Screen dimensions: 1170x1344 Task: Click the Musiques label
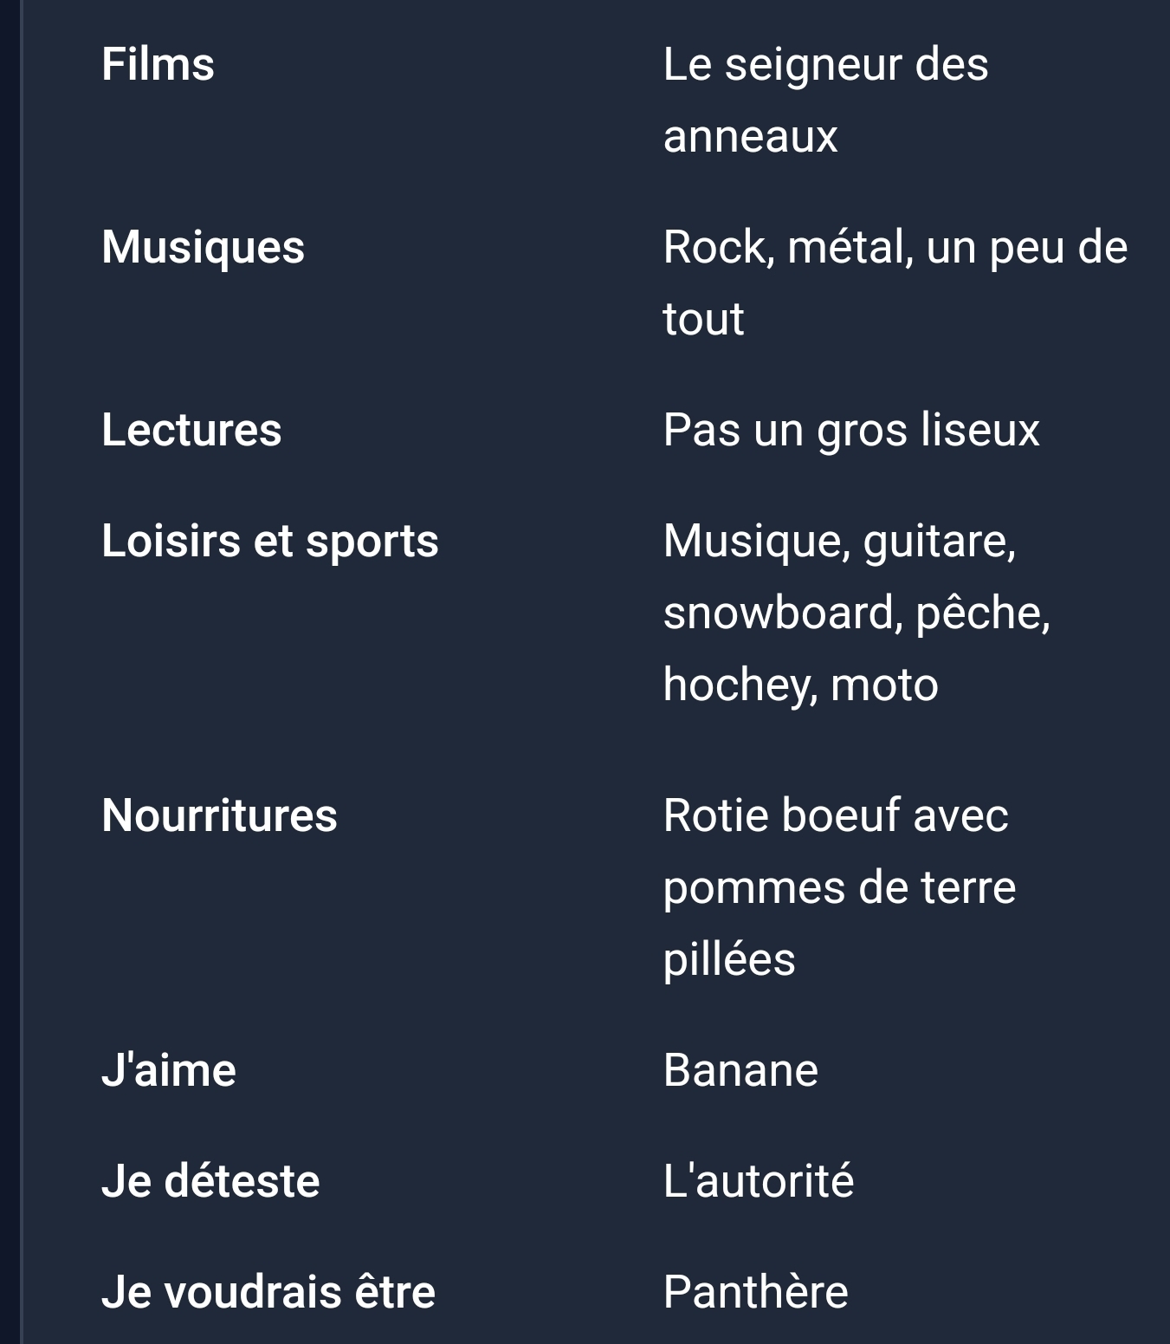point(203,247)
